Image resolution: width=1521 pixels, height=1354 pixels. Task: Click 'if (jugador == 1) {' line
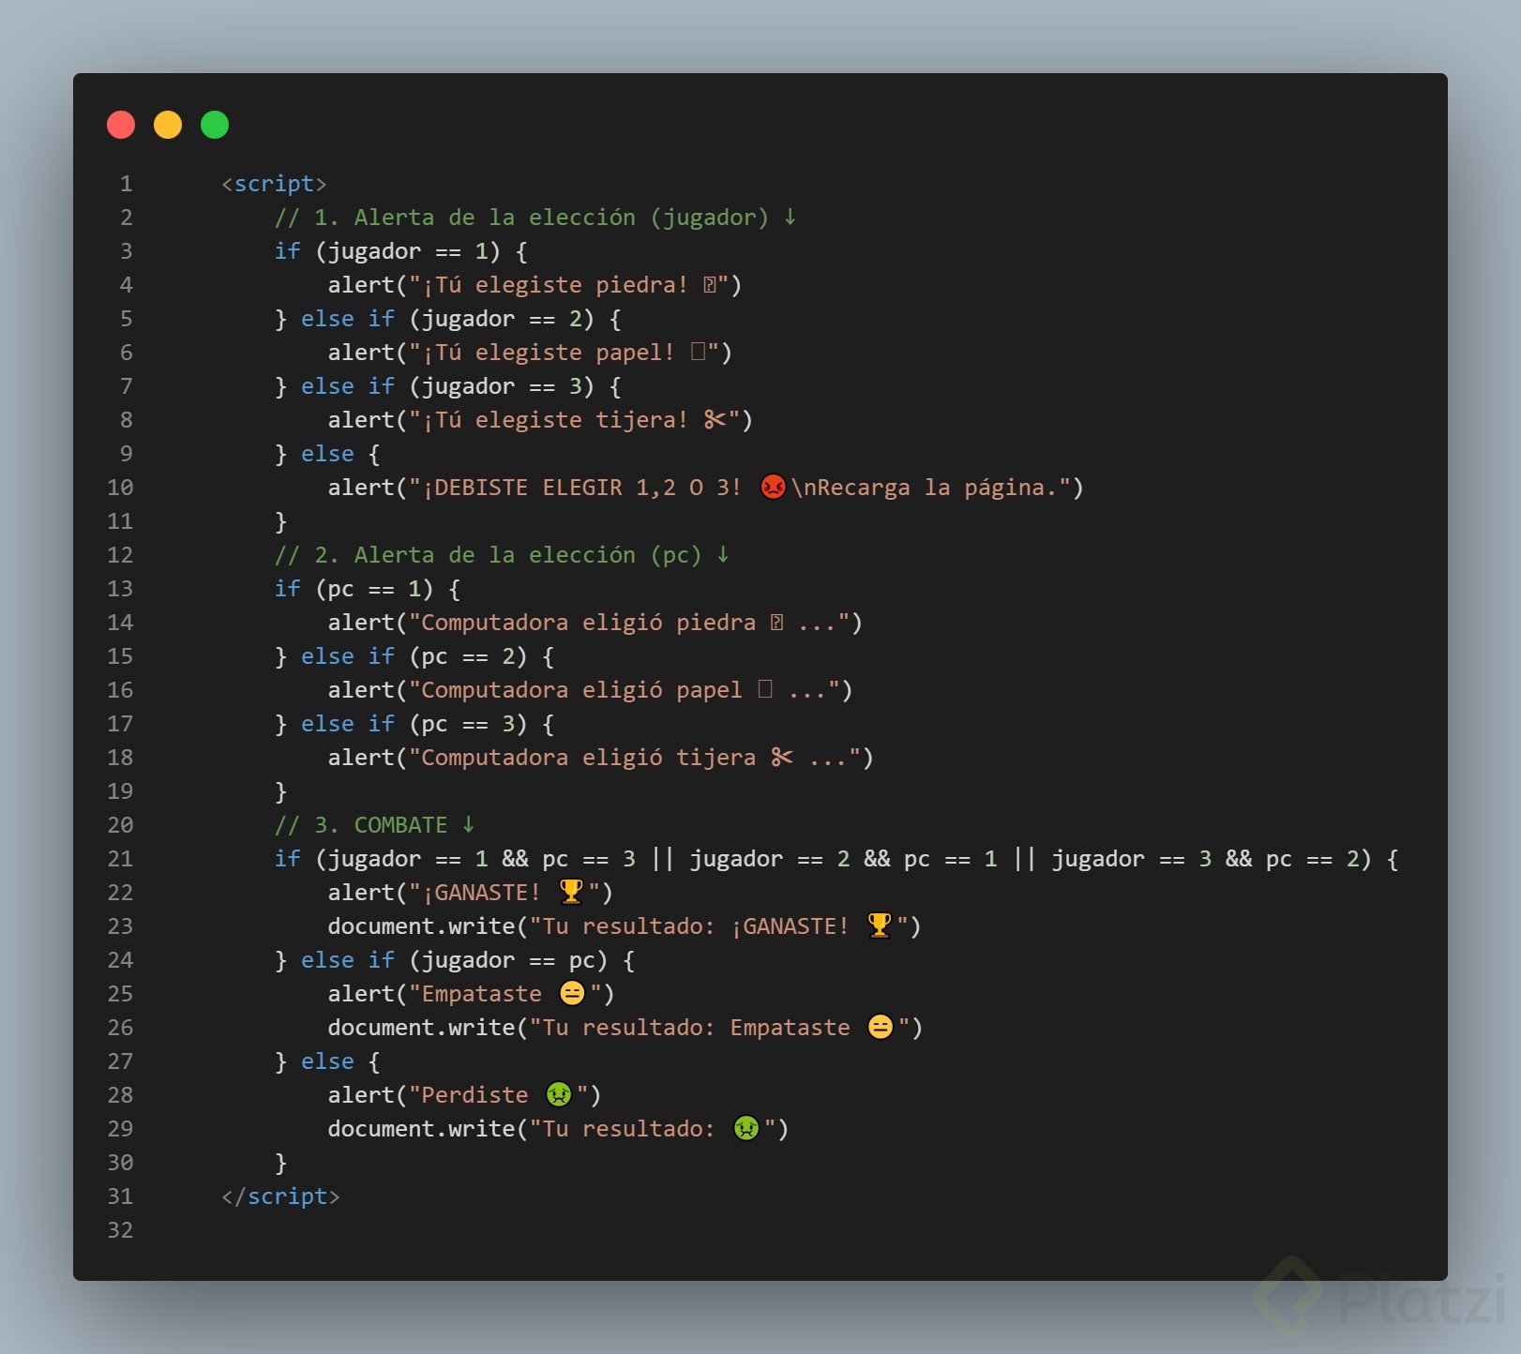[400, 251]
